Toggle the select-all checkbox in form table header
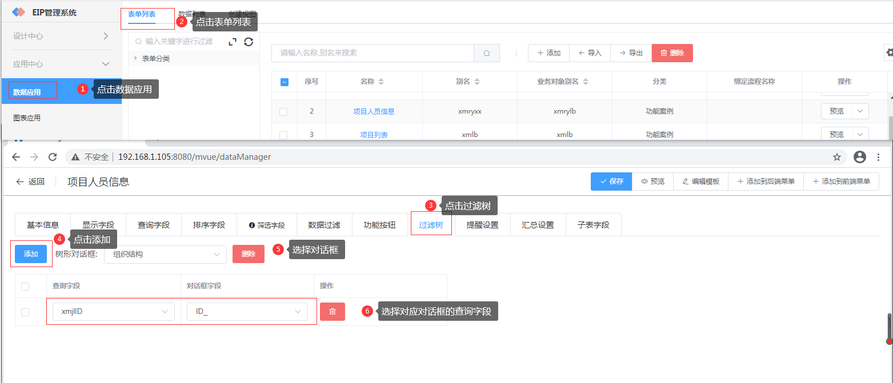This screenshot has width=893, height=383. click(284, 82)
